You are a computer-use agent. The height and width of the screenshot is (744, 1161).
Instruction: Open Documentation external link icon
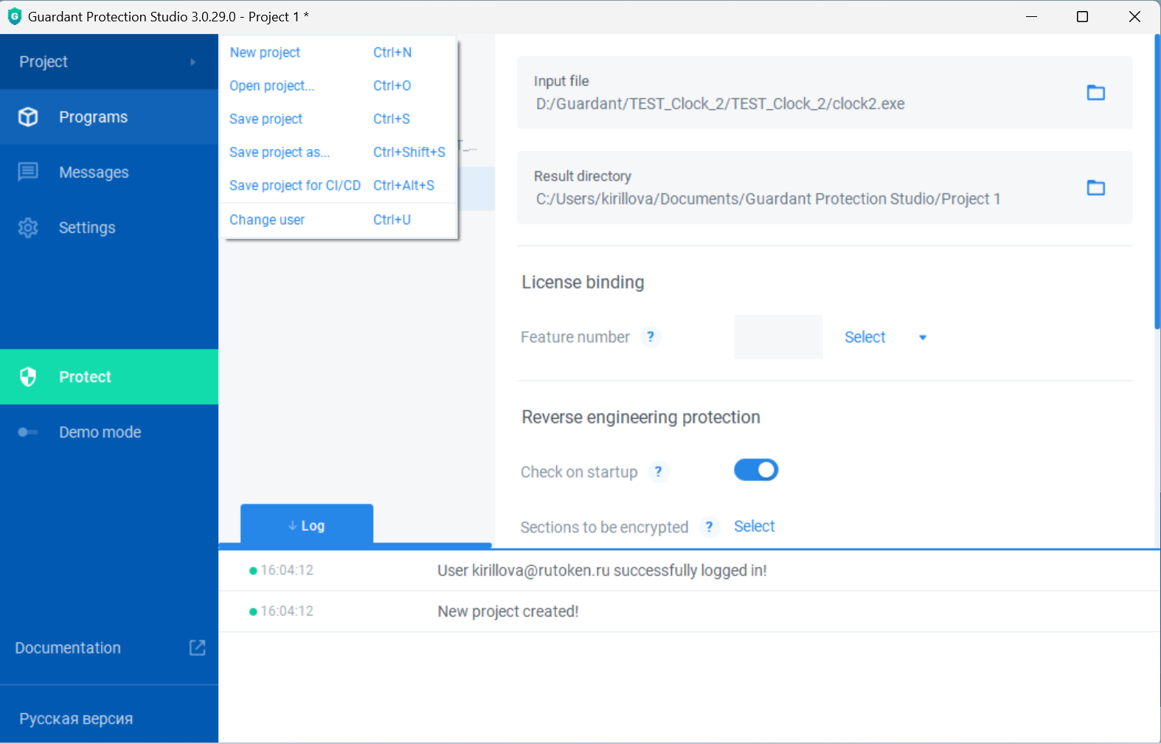click(197, 647)
